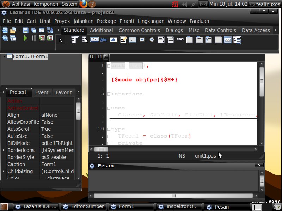This screenshot has width=282, height=211.
Task: Select the TActionList component icon
Action: coord(237,40)
